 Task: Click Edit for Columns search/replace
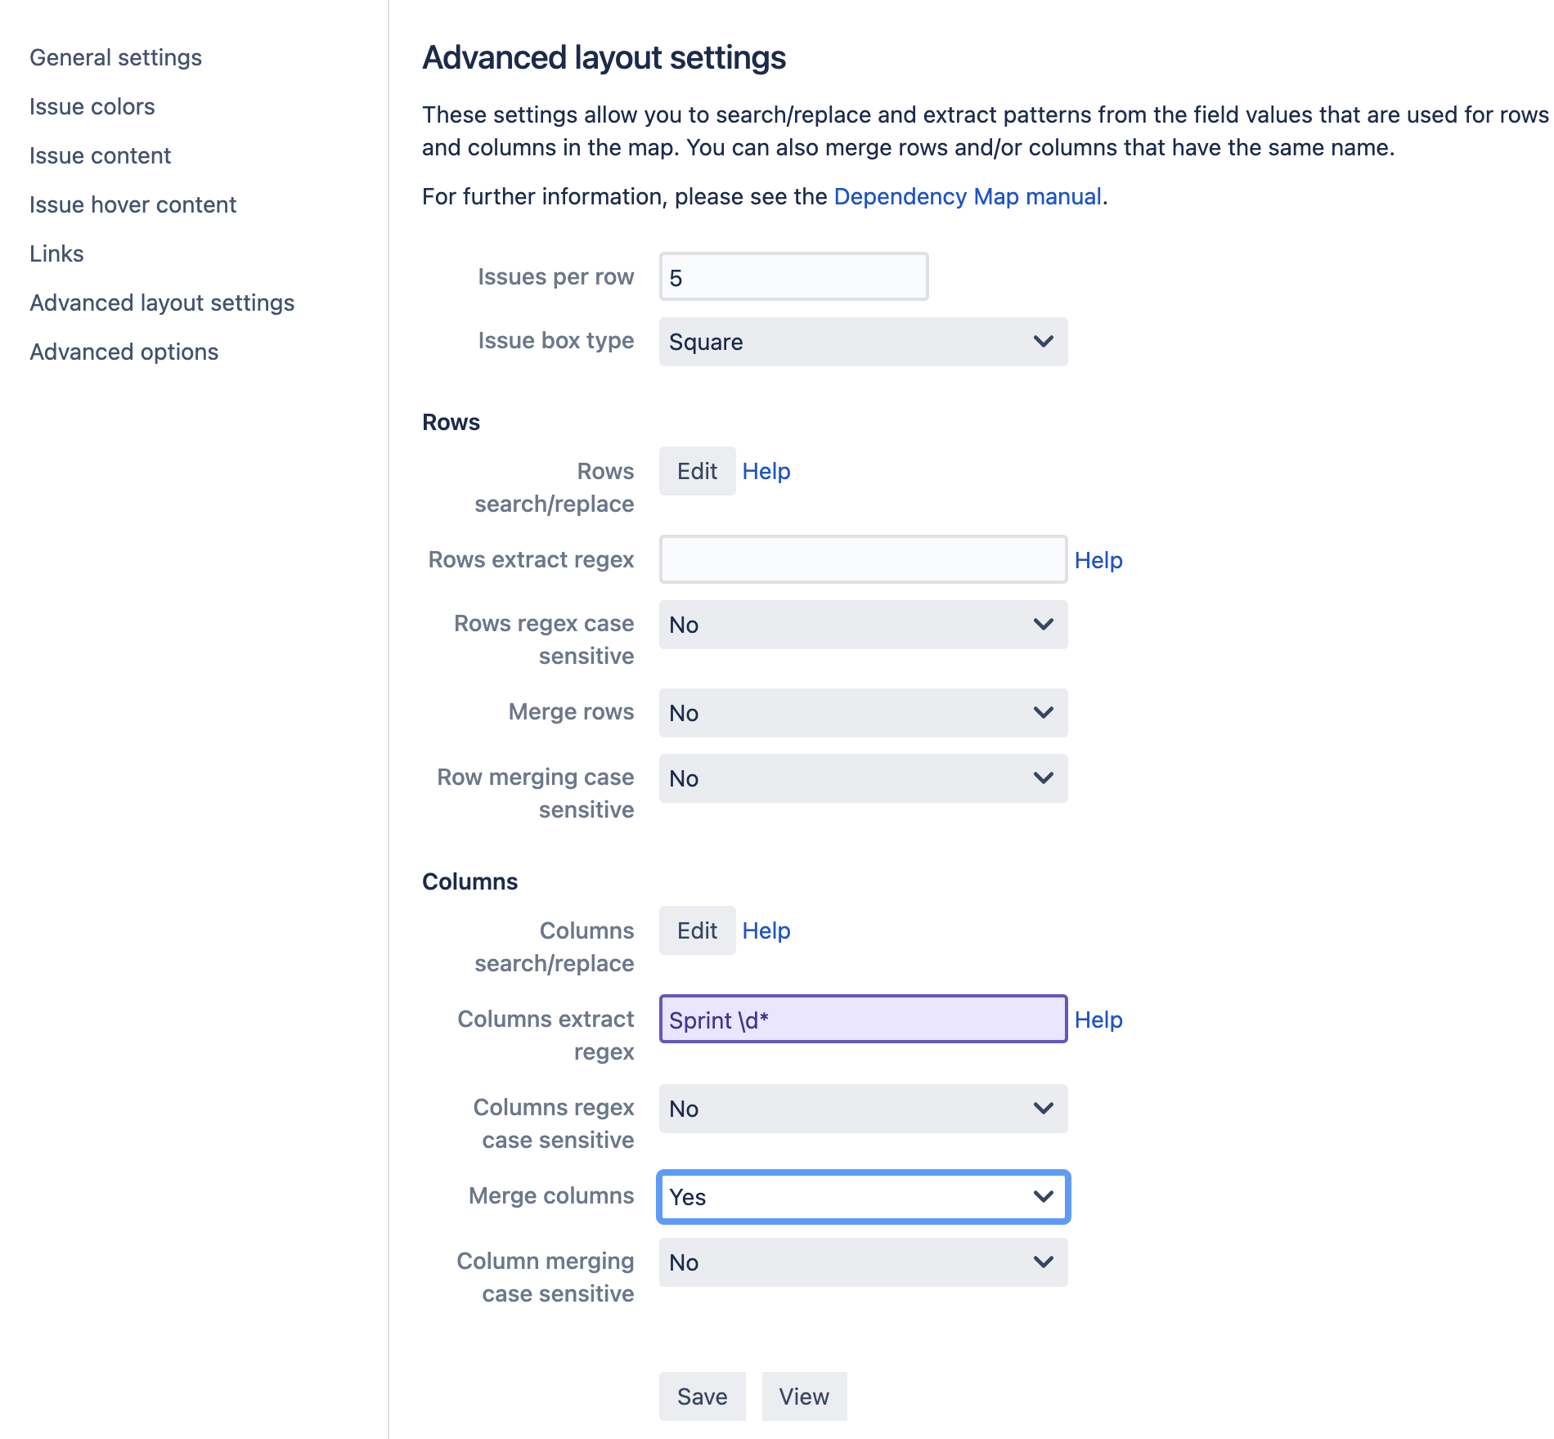point(697,930)
